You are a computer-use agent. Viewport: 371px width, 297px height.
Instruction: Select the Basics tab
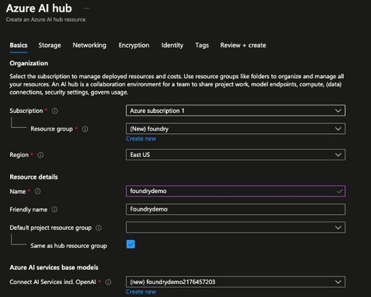click(x=18, y=45)
